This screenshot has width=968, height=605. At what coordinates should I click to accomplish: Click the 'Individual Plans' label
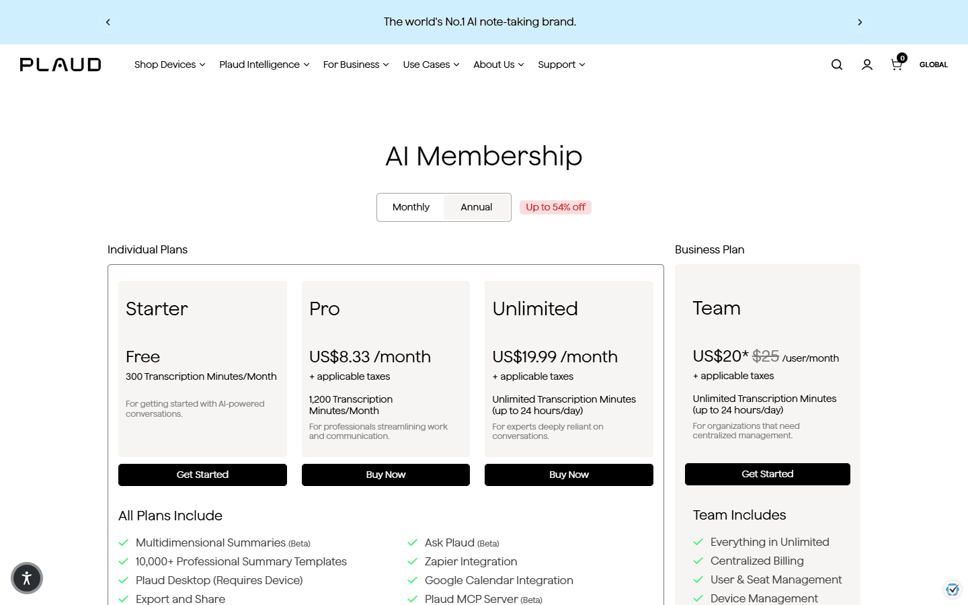pyautogui.click(x=147, y=249)
